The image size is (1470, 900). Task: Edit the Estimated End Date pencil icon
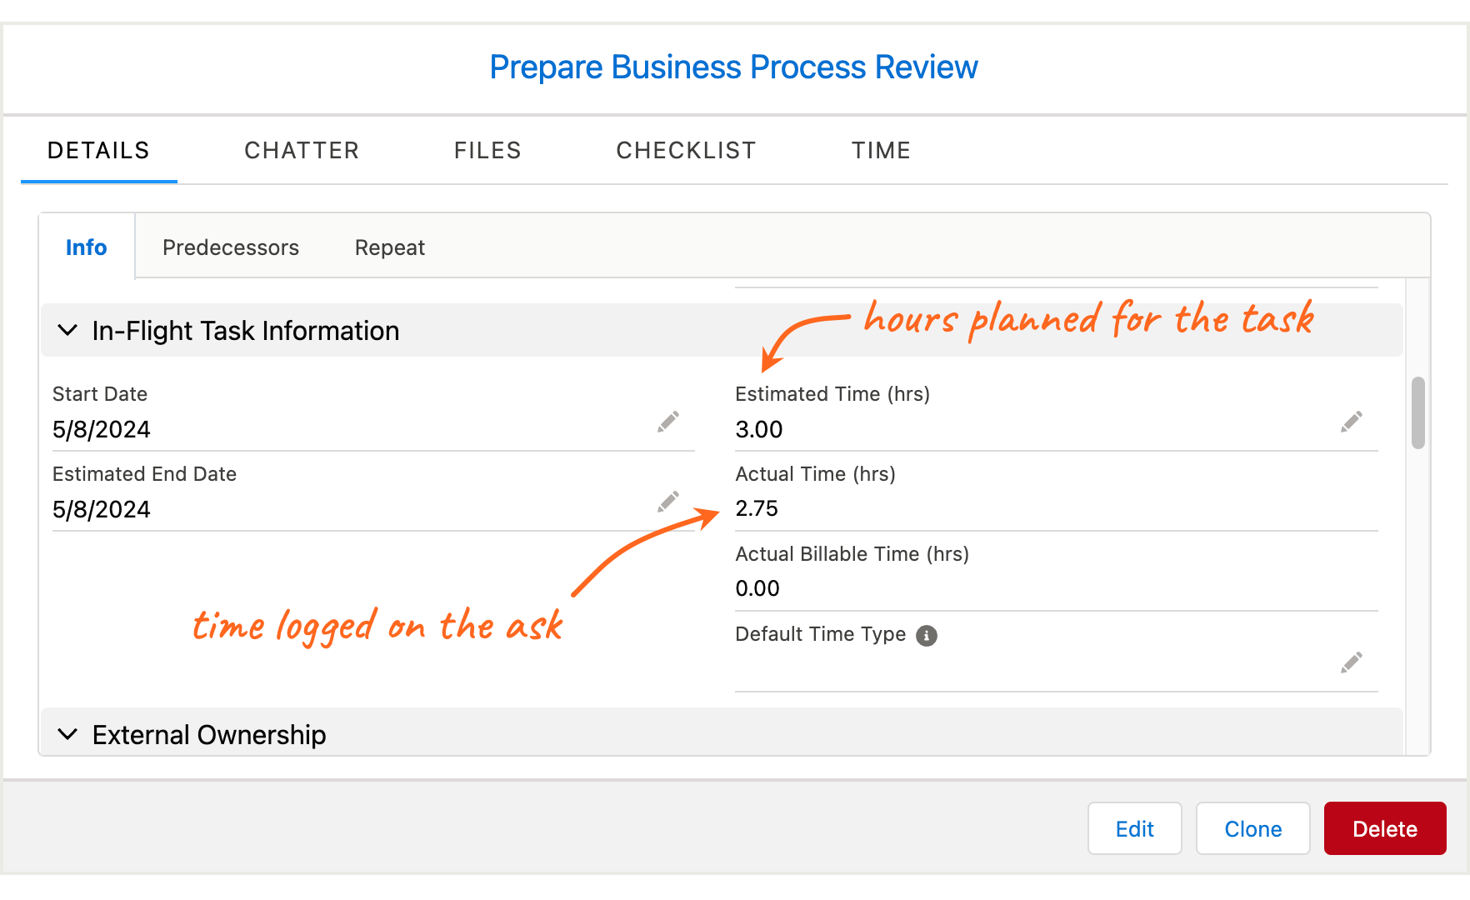click(x=668, y=502)
